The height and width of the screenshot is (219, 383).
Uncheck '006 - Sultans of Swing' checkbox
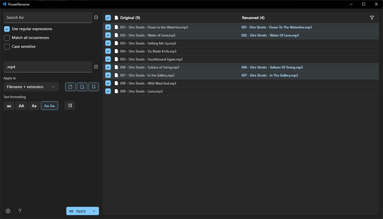pyautogui.click(x=108, y=67)
